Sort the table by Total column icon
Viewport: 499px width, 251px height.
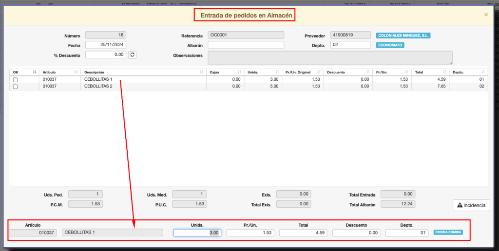444,72
